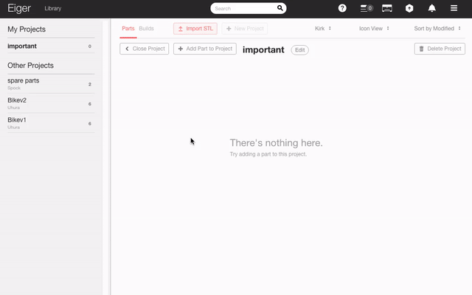Open the Bikev1 project
This screenshot has height=295, width=472.
coord(51,123)
